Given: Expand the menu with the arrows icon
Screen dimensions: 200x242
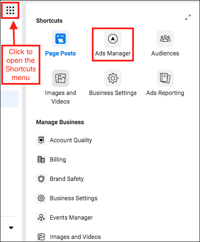Looking at the screenshot, I should 188,17.
